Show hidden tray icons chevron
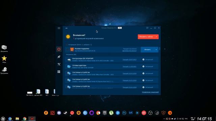Screen dimensions: 216x121 tap(164, 119)
